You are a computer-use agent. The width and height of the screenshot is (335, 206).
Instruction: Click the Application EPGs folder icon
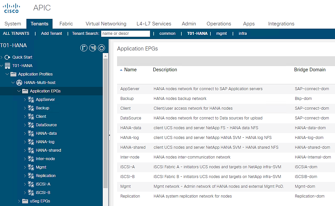click(x=25, y=91)
